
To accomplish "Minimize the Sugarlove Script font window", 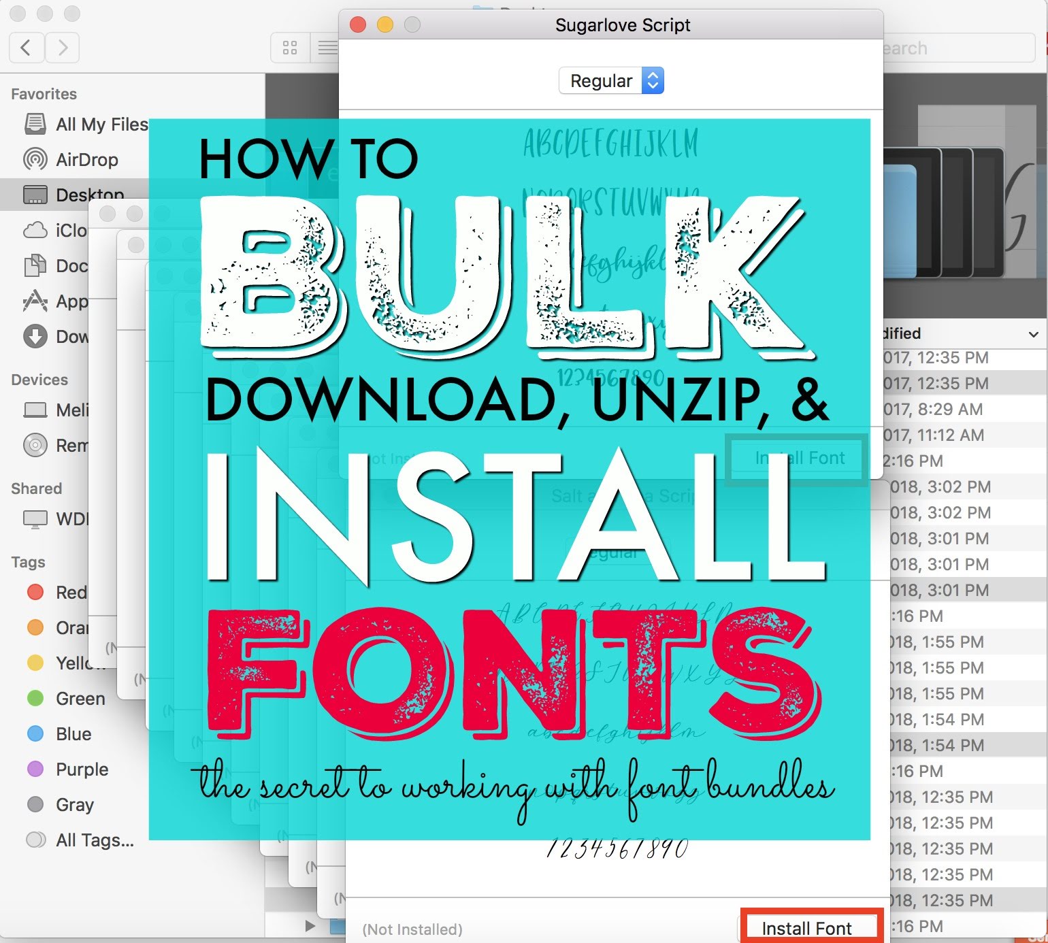I will [385, 25].
